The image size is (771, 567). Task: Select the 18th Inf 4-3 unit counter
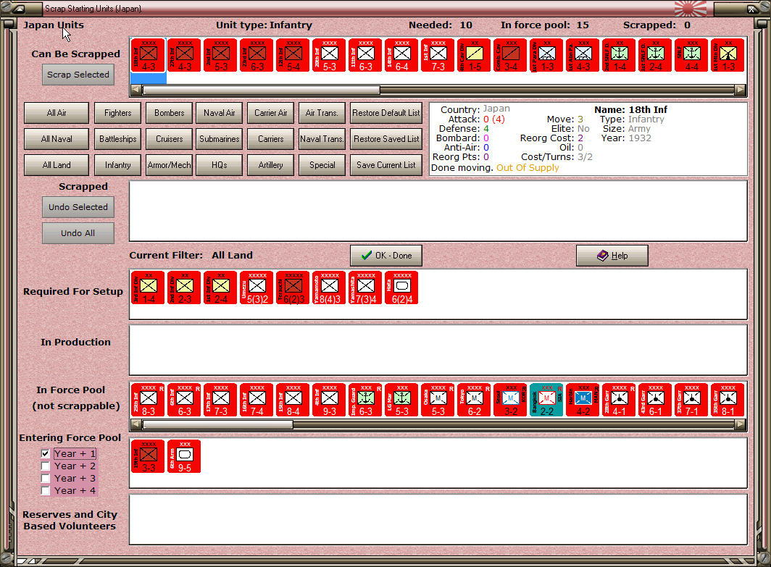[148, 55]
